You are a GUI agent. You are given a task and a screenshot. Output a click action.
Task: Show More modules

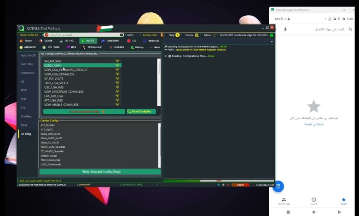[155, 47]
